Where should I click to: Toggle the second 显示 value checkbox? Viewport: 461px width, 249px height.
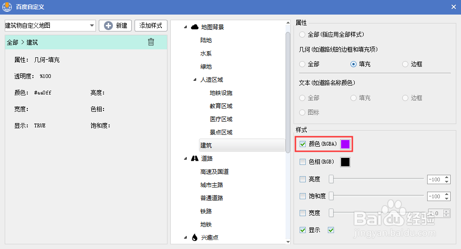pyautogui.click(x=331, y=230)
